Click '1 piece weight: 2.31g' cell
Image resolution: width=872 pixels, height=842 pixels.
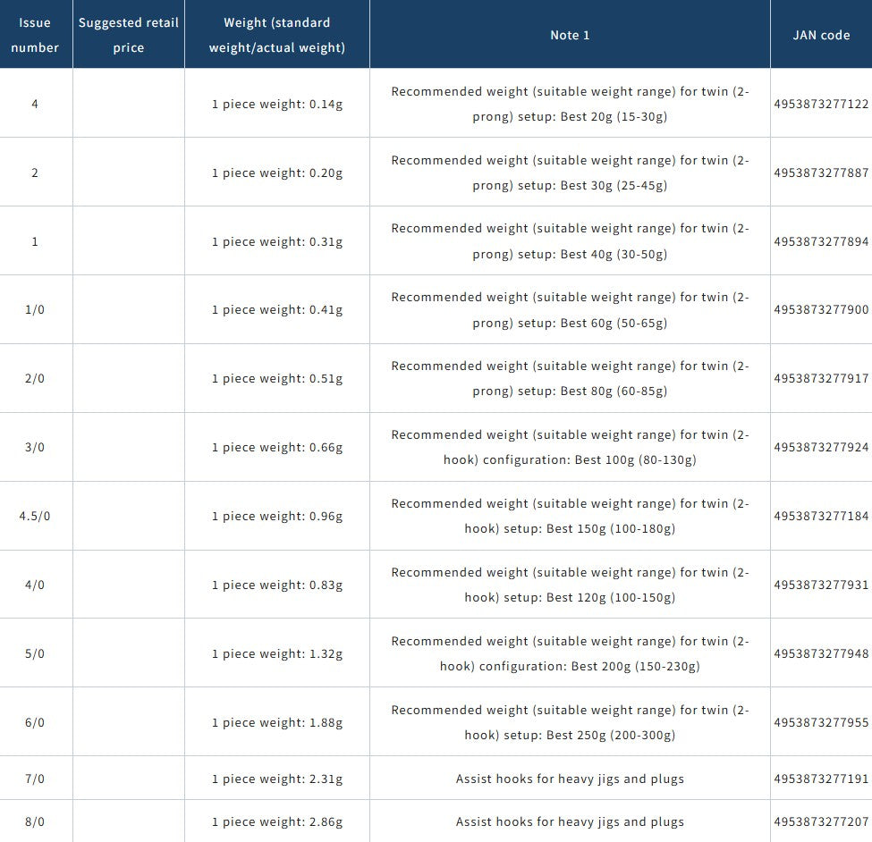[277, 779]
